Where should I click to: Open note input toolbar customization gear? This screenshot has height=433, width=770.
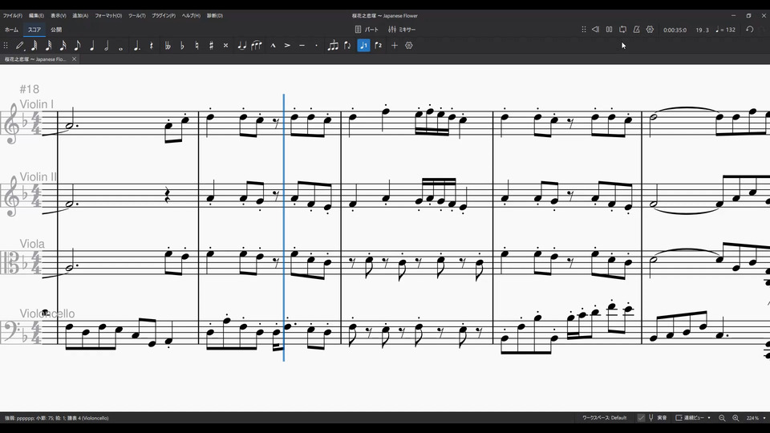[x=408, y=46]
